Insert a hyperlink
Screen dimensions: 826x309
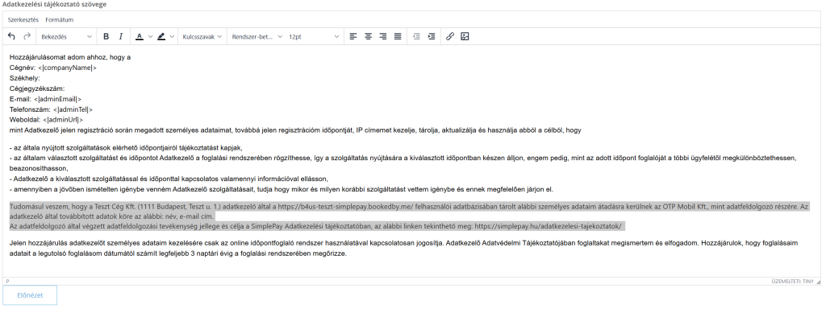pos(450,37)
